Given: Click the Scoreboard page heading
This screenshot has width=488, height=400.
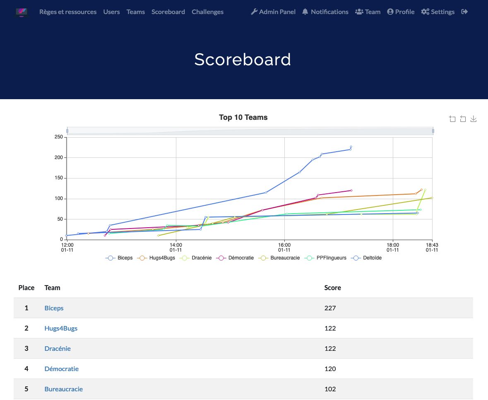Looking at the screenshot, I should tap(243, 60).
